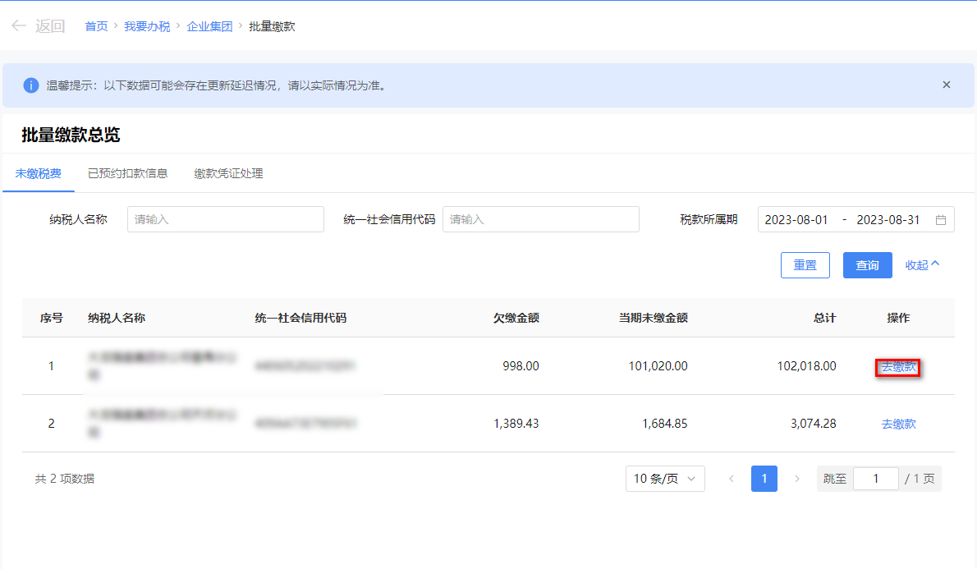Switch to 缴款凭证处理 tab
Image resolution: width=977 pixels, height=569 pixels.
point(229,173)
